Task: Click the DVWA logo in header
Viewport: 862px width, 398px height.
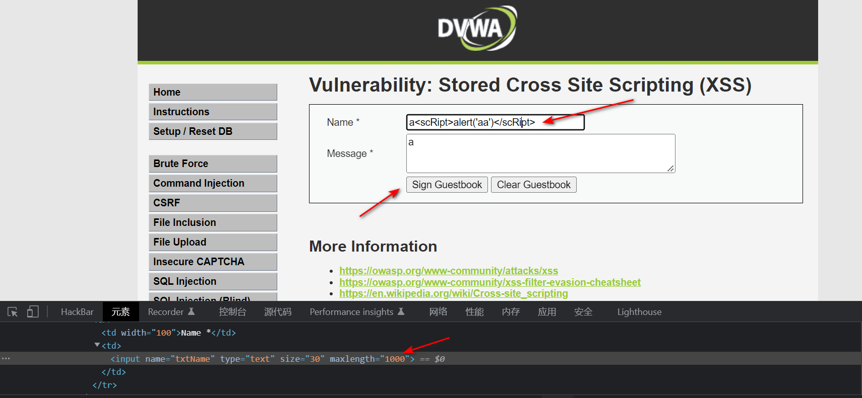Action: [477, 28]
